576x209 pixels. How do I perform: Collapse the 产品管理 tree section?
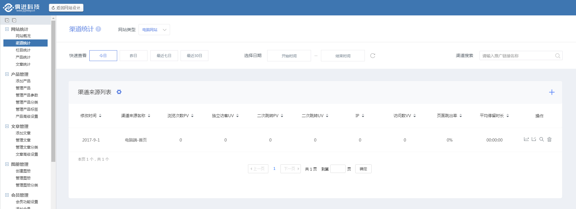[7, 74]
